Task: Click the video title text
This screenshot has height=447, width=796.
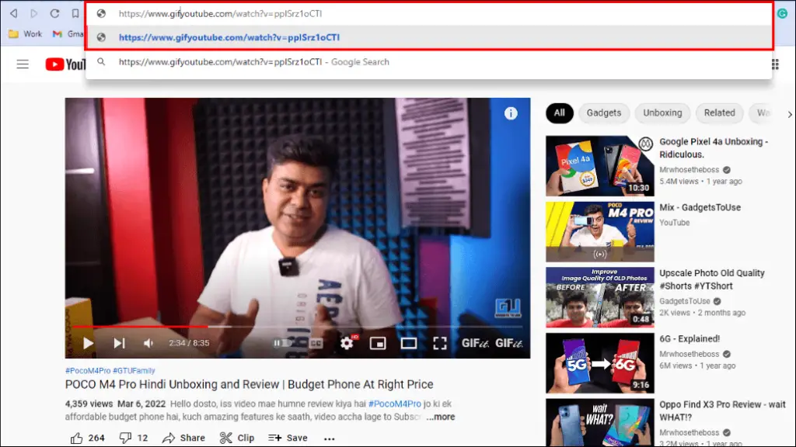Action: tap(250, 384)
